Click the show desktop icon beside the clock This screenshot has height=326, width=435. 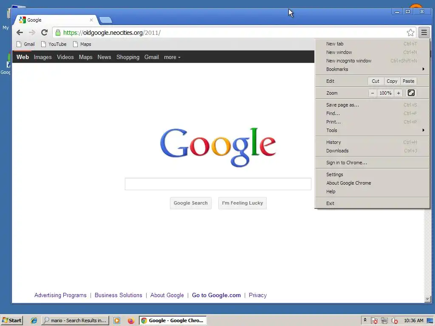point(430,320)
